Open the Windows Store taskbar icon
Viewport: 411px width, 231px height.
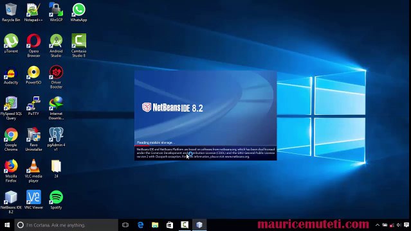click(x=170, y=225)
